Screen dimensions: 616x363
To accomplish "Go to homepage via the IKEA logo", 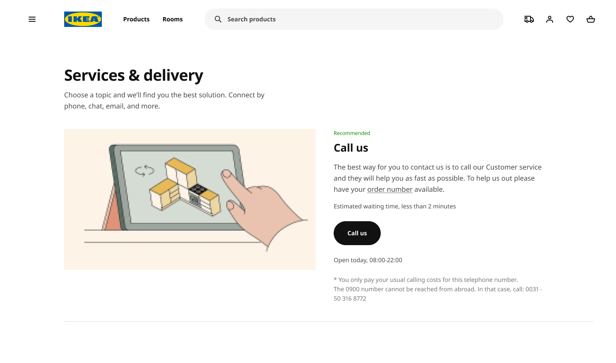I will click(83, 19).
